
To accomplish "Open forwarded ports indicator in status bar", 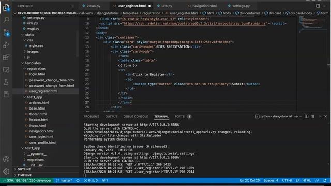I will [105, 181].
